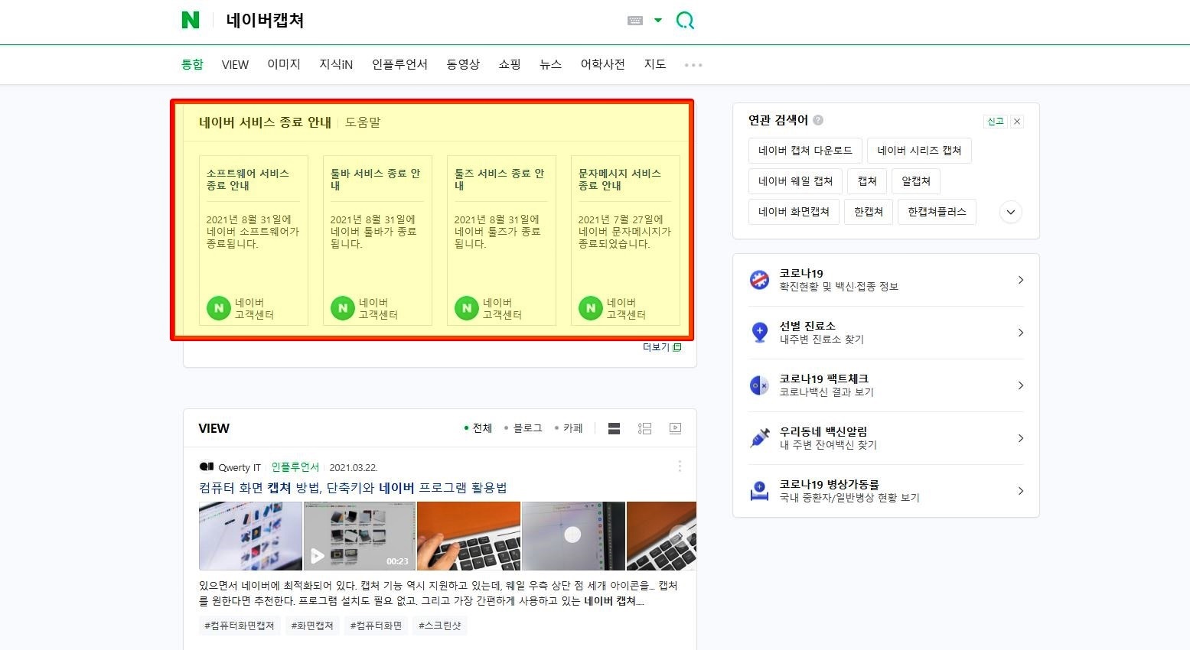Image resolution: width=1190 pixels, height=650 pixels.
Task: Play the 00:23 video thumbnail
Action: [360, 536]
